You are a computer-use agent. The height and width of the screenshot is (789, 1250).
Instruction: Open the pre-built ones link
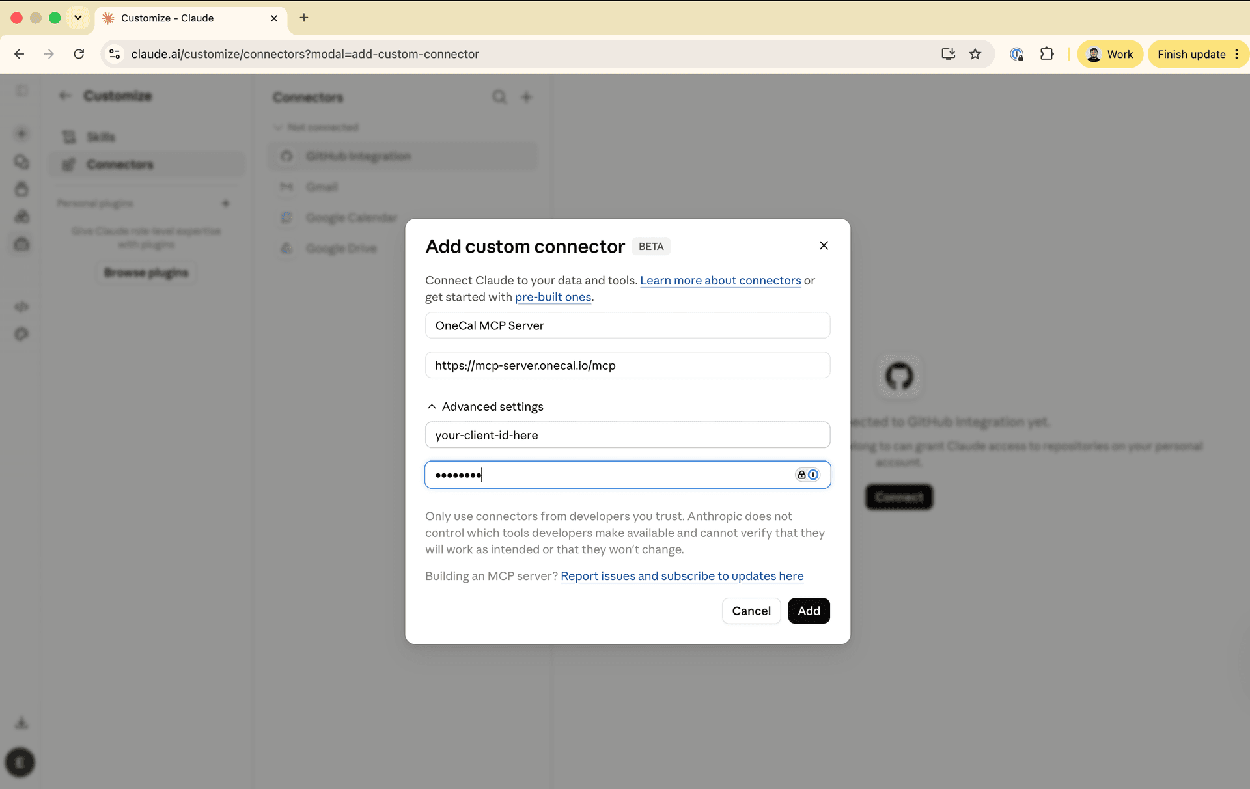[553, 297]
